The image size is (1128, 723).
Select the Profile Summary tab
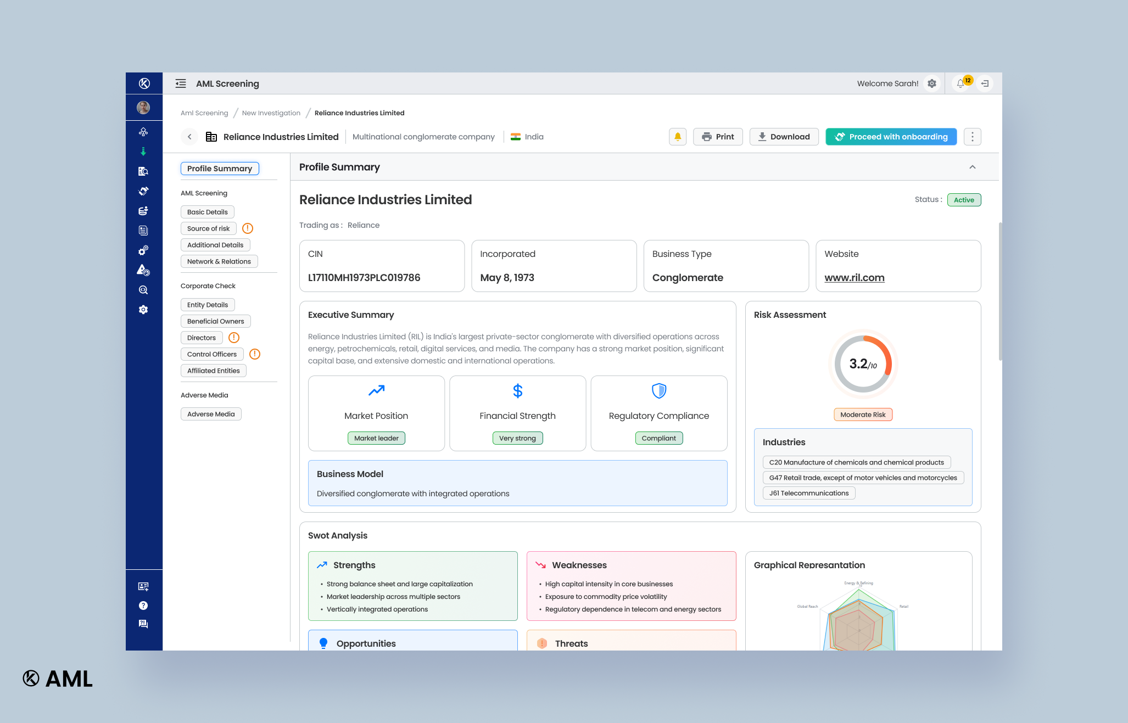[220, 169]
